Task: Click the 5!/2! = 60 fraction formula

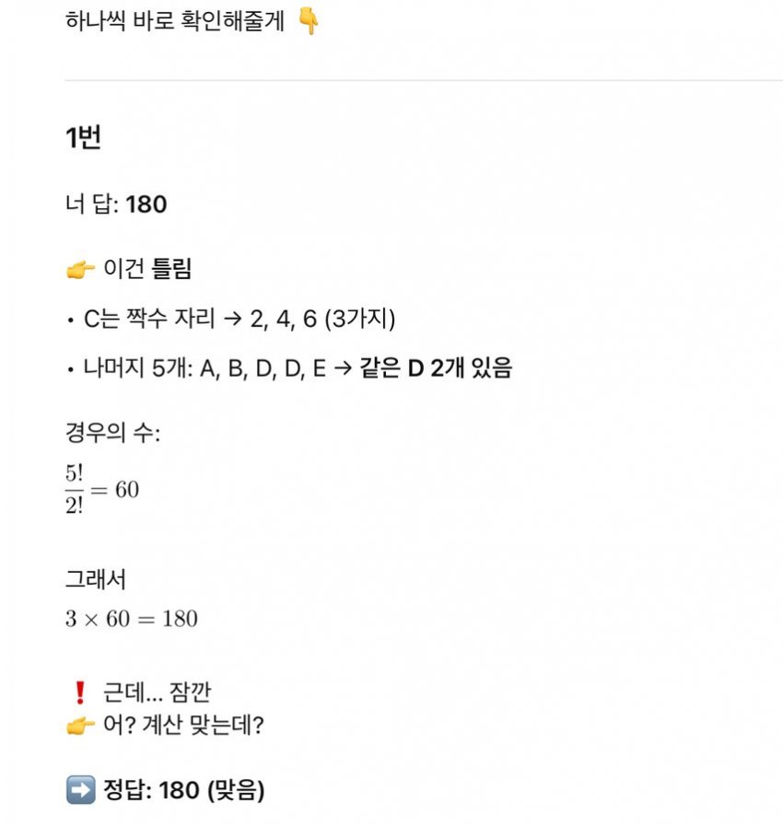Action: point(101,489)
